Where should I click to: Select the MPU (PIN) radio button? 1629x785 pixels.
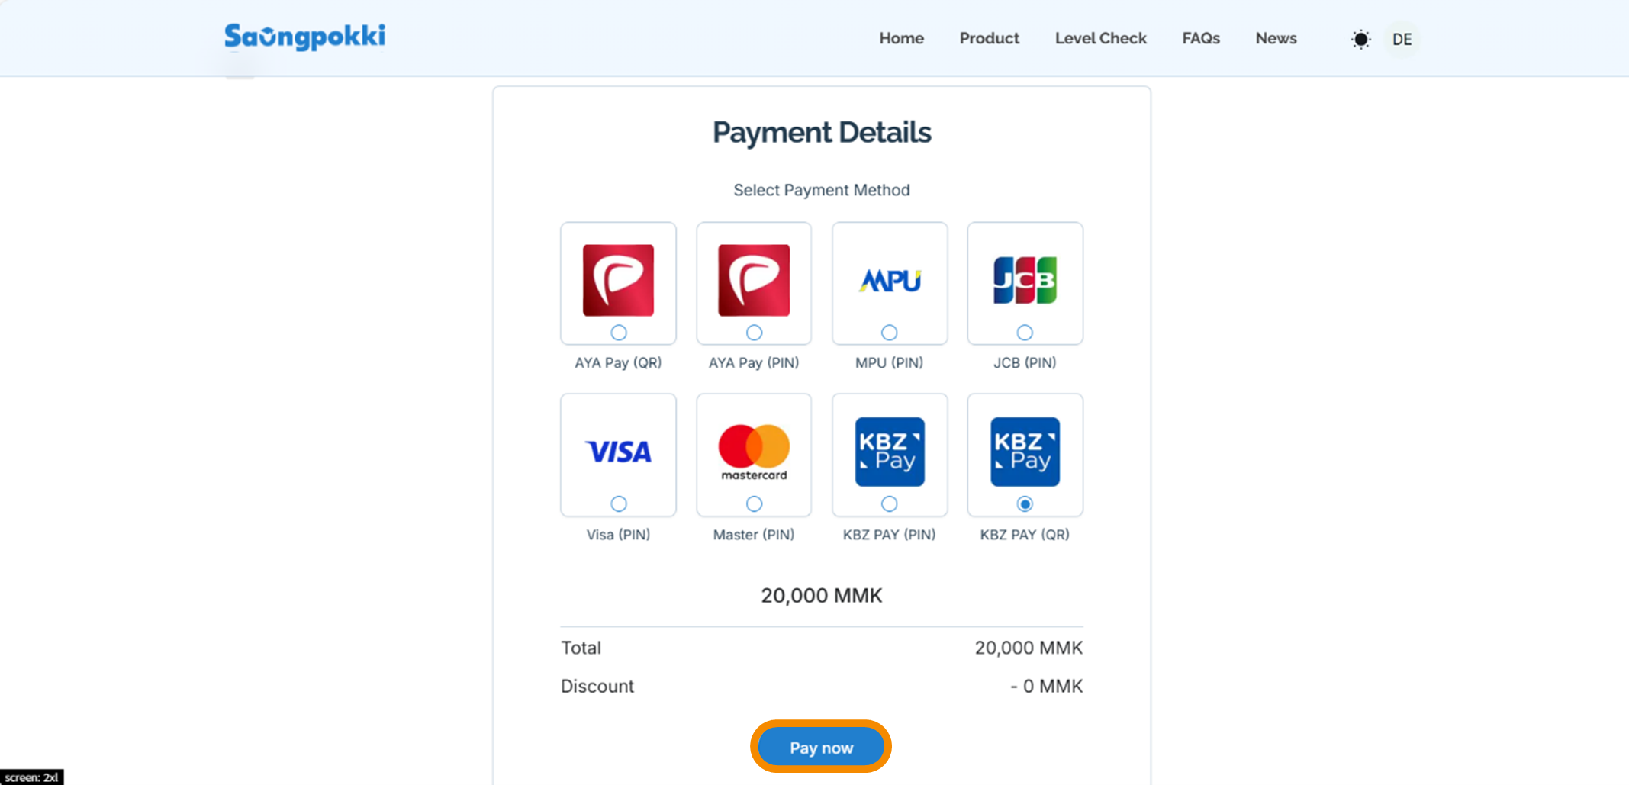(x=889, y=333)
